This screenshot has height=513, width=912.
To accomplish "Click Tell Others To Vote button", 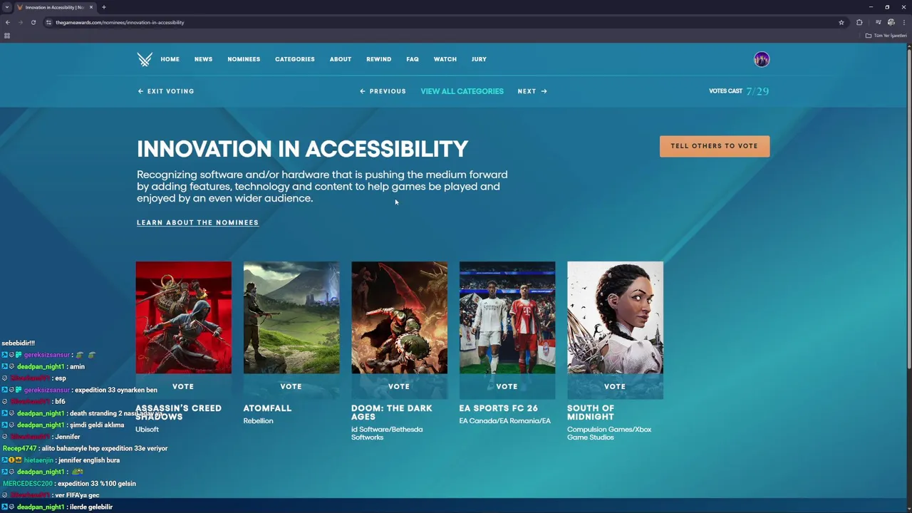I will coord(715,146).
